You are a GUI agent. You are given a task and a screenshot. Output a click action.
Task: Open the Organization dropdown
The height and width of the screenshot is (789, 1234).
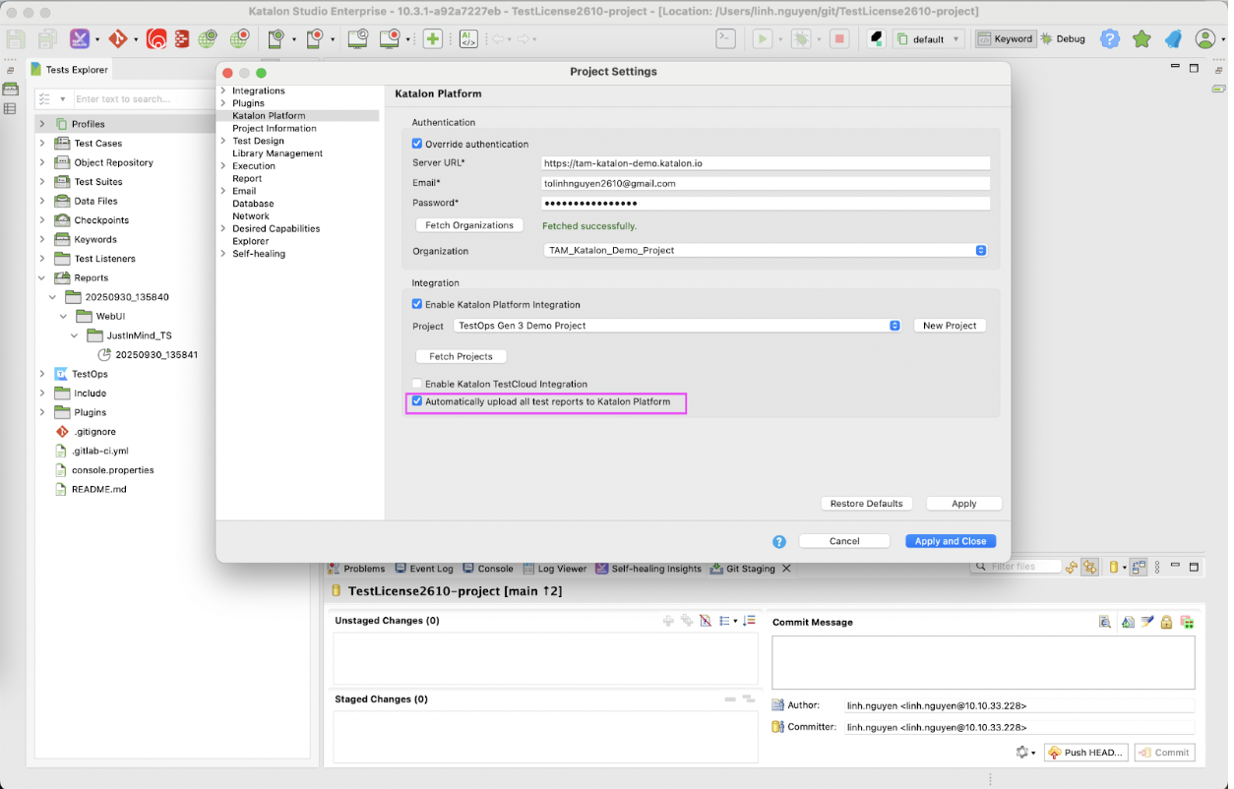tap(979, 250)
